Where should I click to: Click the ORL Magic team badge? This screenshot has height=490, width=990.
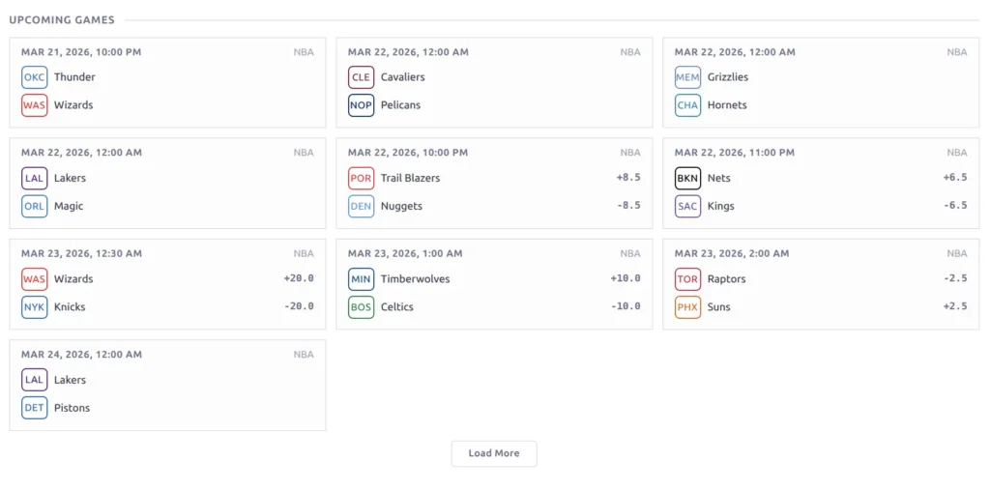tap(34, 206)
